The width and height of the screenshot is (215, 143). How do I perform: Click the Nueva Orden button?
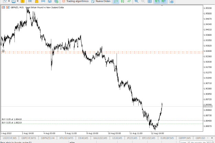pyautogui.click(x=101, y=1)
